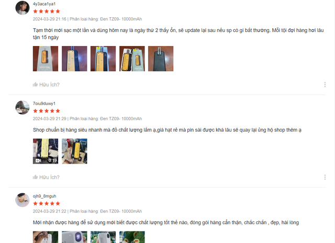The height and width of the screenshot is (243, 335).
Task: Click username 7oiu9duwy1
Action: [x=44, y=103]
